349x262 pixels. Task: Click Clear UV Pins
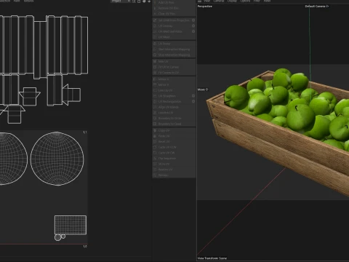point(174,14)
